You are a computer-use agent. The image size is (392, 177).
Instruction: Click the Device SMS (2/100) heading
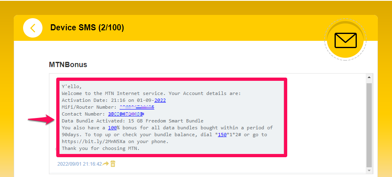87,27
